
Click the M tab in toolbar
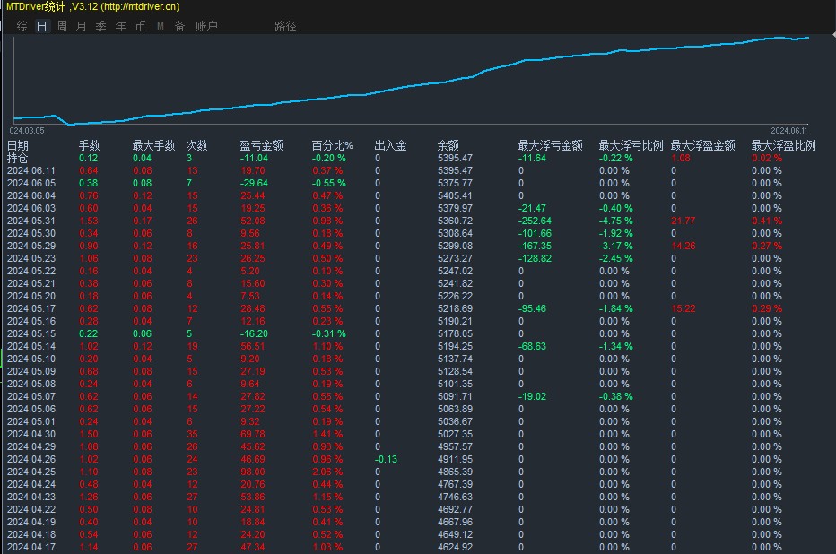(161, 26)
